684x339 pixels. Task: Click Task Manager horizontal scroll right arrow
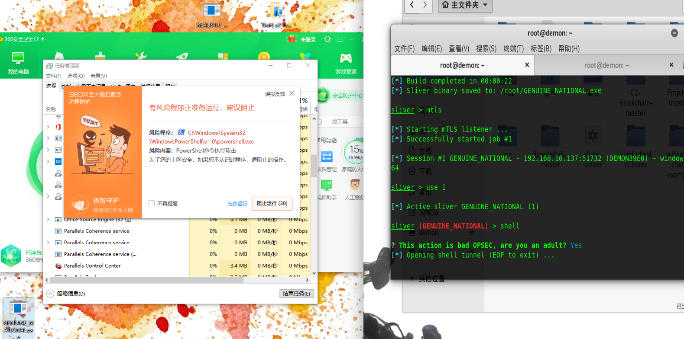click(x=307, y=280)
